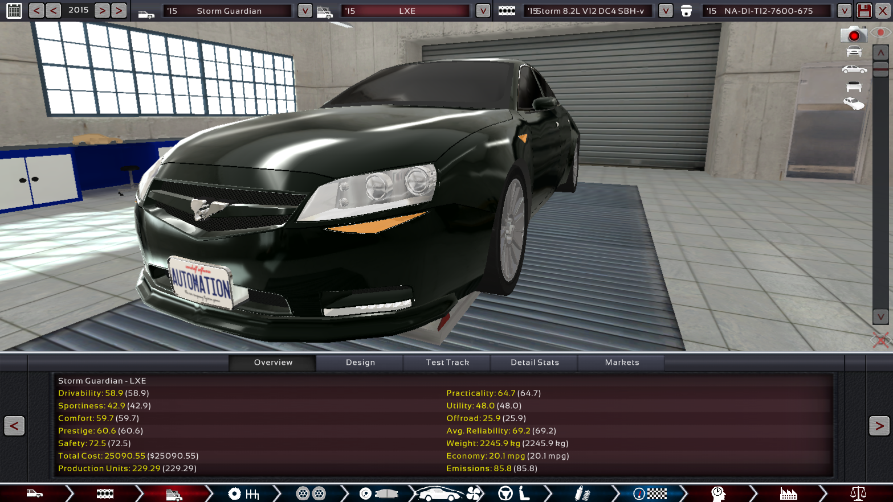Click the previous page arrow beside stats panel
Viewport: 893px width, 502px height.
pos(14,426)
